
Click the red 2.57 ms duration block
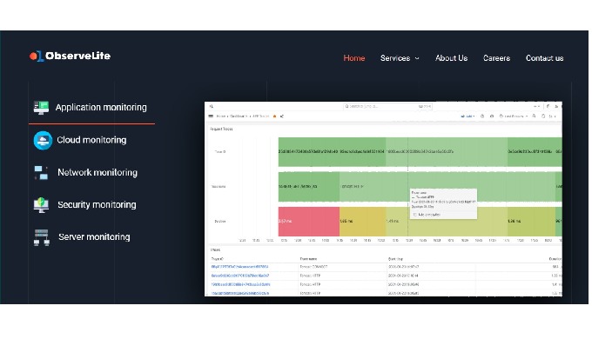coord(309,222)
